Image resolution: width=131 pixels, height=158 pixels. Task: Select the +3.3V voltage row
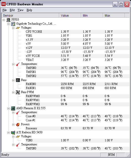pyautogui.click(x=77, y=40)
